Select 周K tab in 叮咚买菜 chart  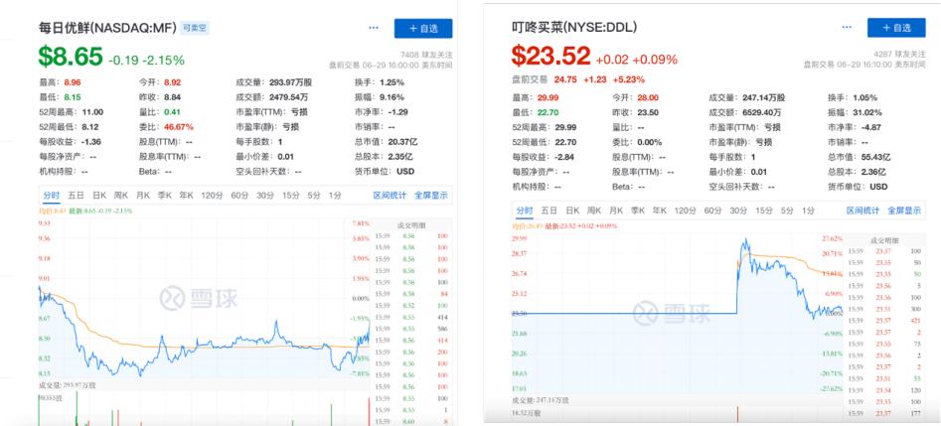pyautogui.click(x=595, y=211)
